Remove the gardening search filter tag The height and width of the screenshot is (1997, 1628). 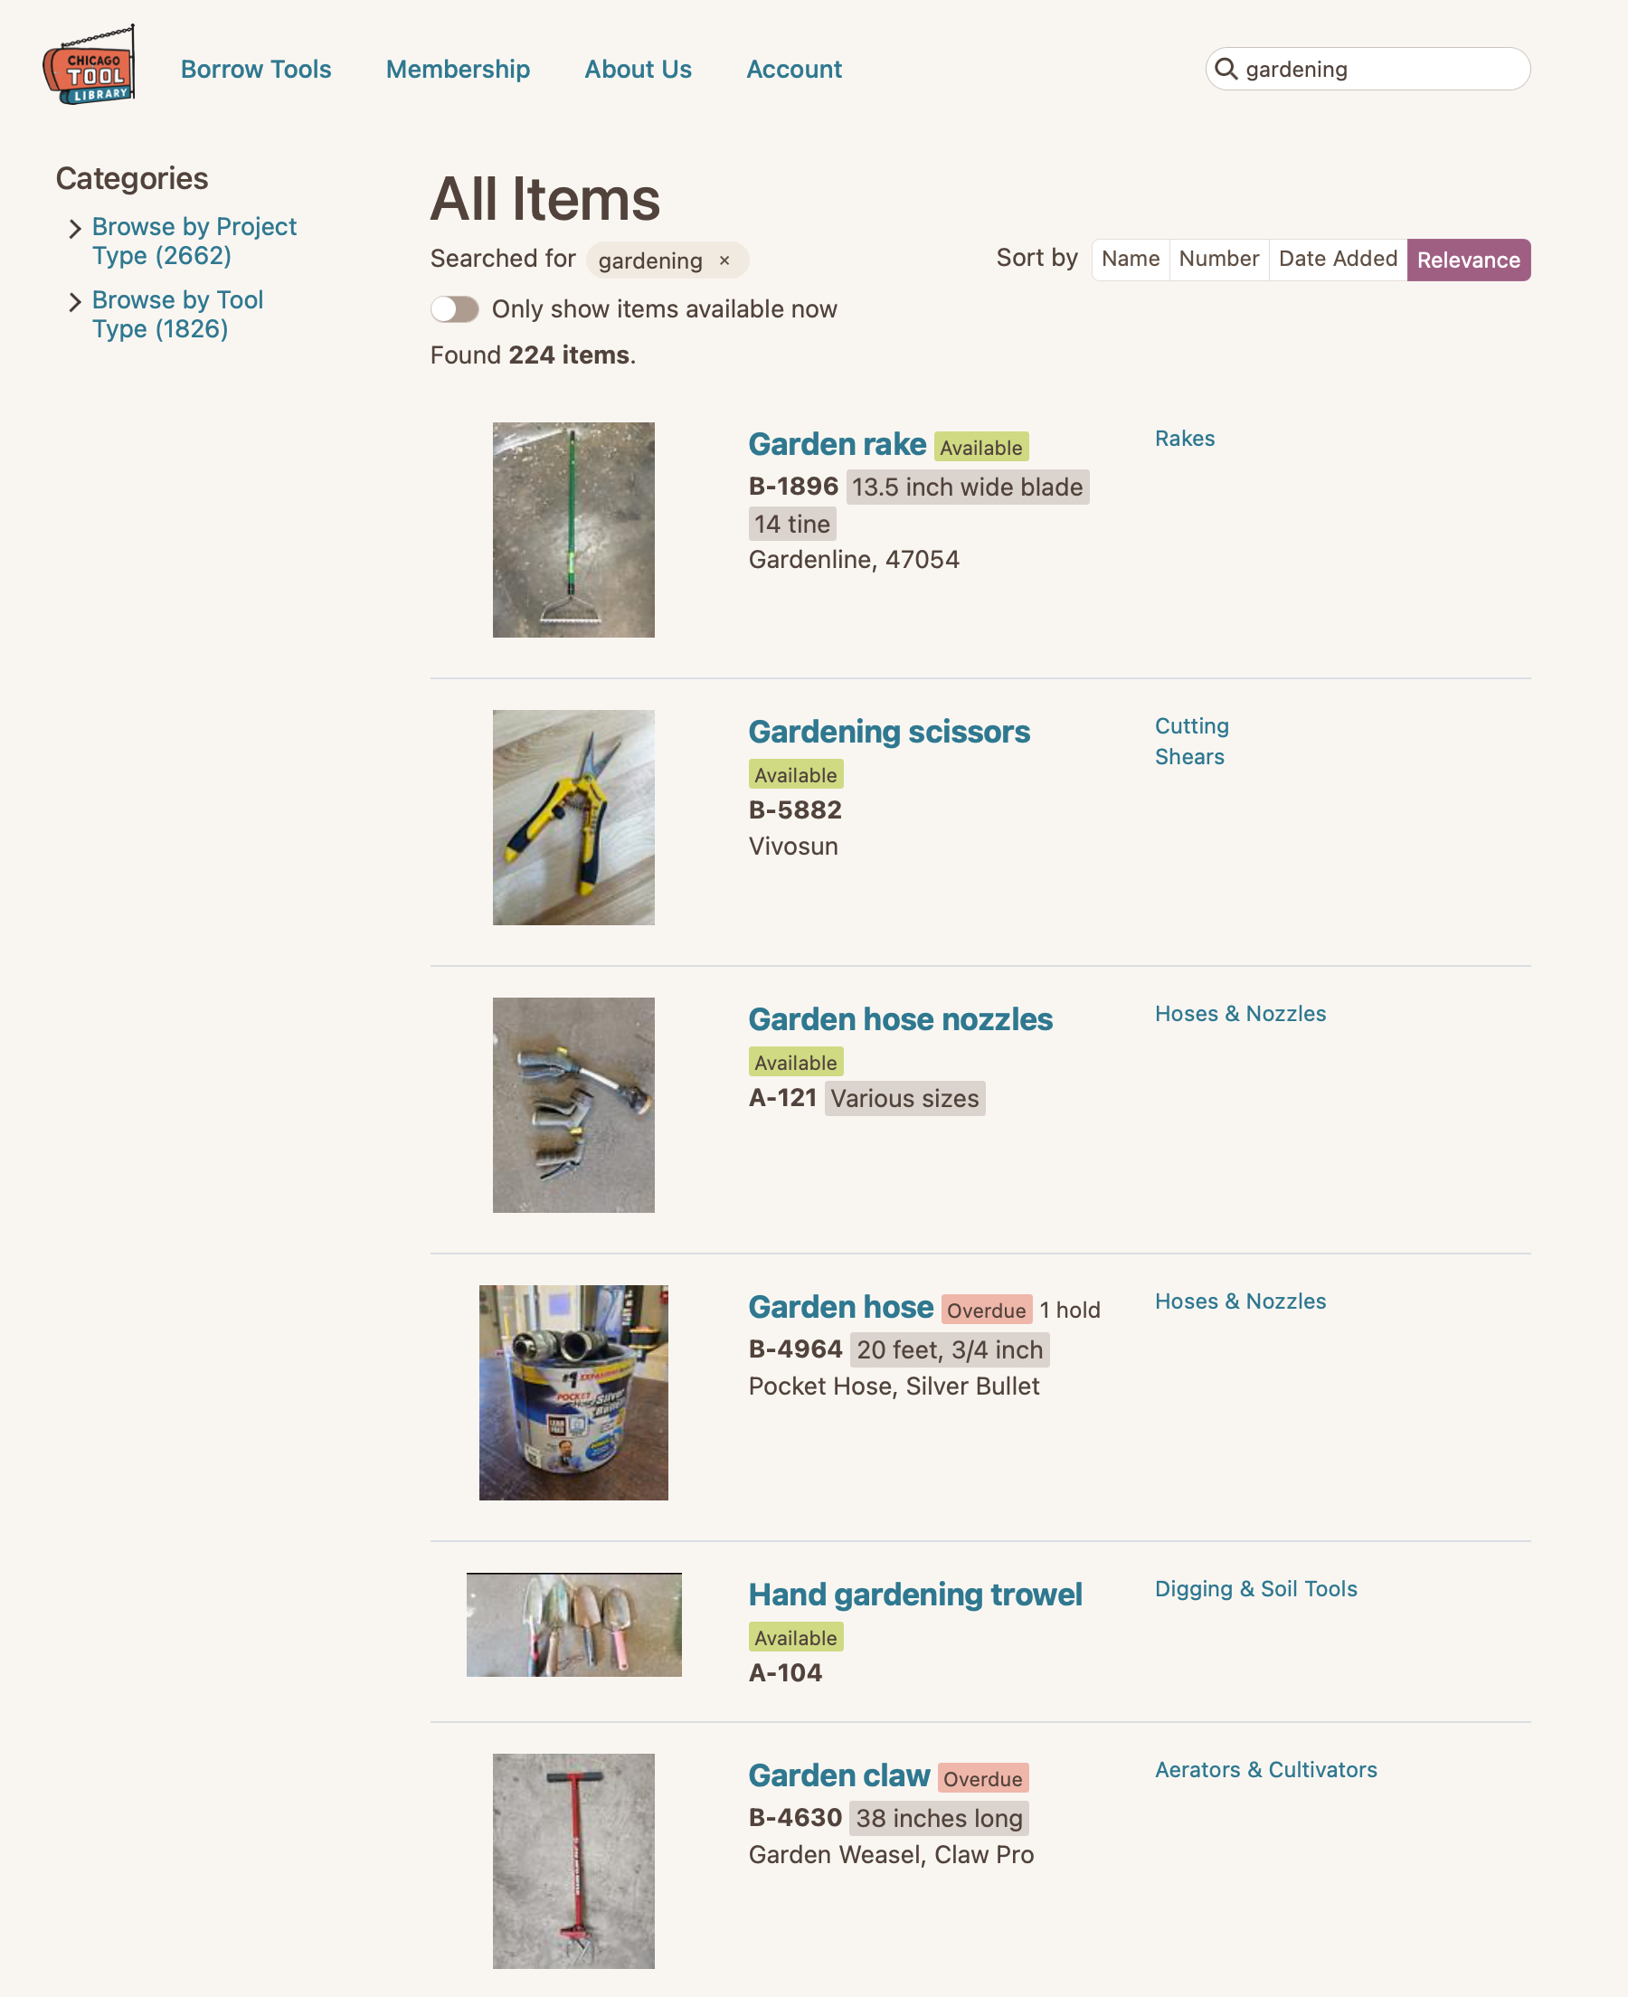[x=724, y=260]
